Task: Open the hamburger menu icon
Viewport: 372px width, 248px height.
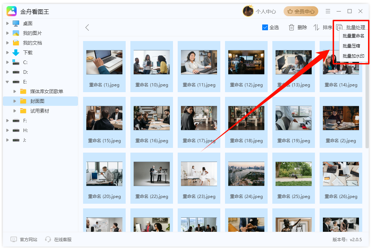Action: point(328,12)
